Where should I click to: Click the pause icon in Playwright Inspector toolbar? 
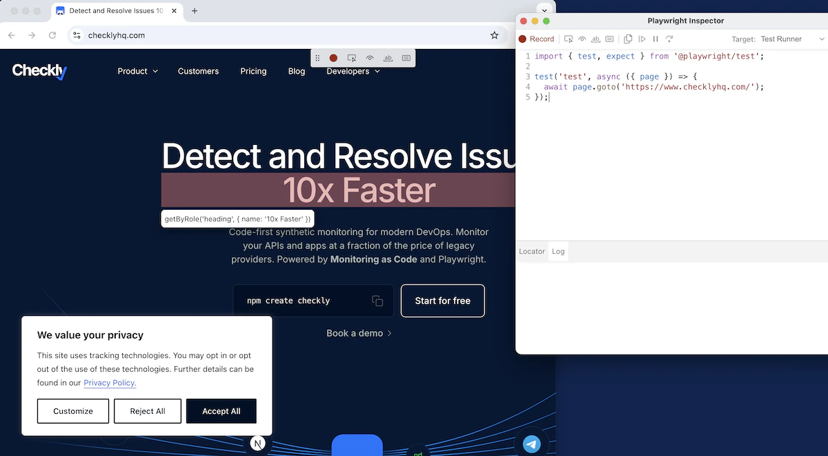655,39
